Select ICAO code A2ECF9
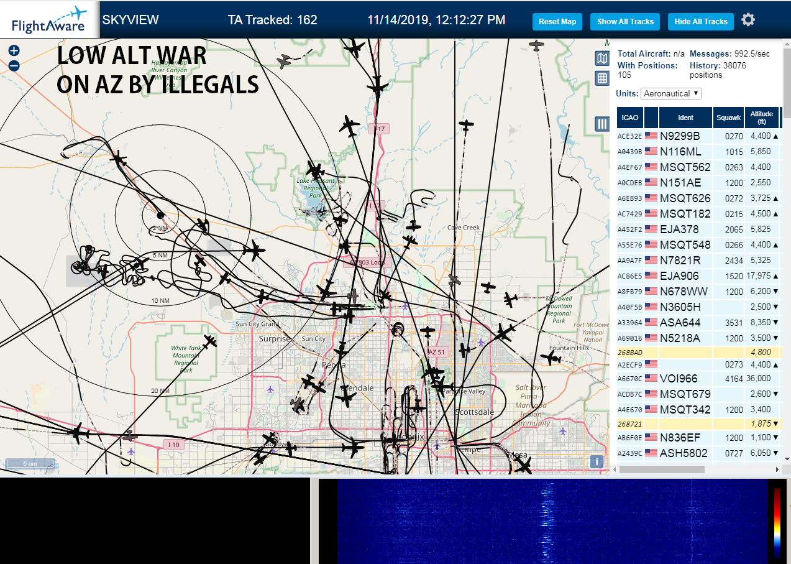This screenshot has height=564, width=791. (x=630, y=365)
